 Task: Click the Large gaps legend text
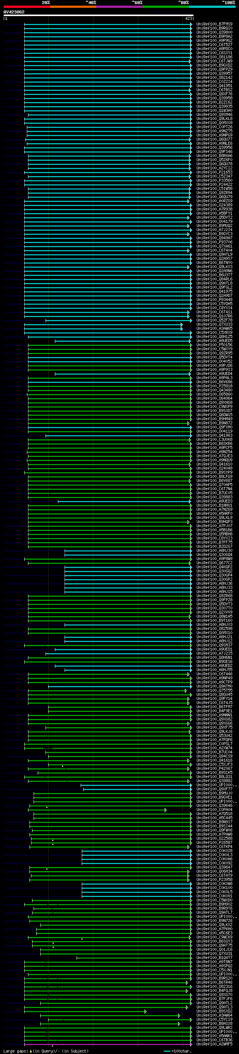[x=46, y=1050]
